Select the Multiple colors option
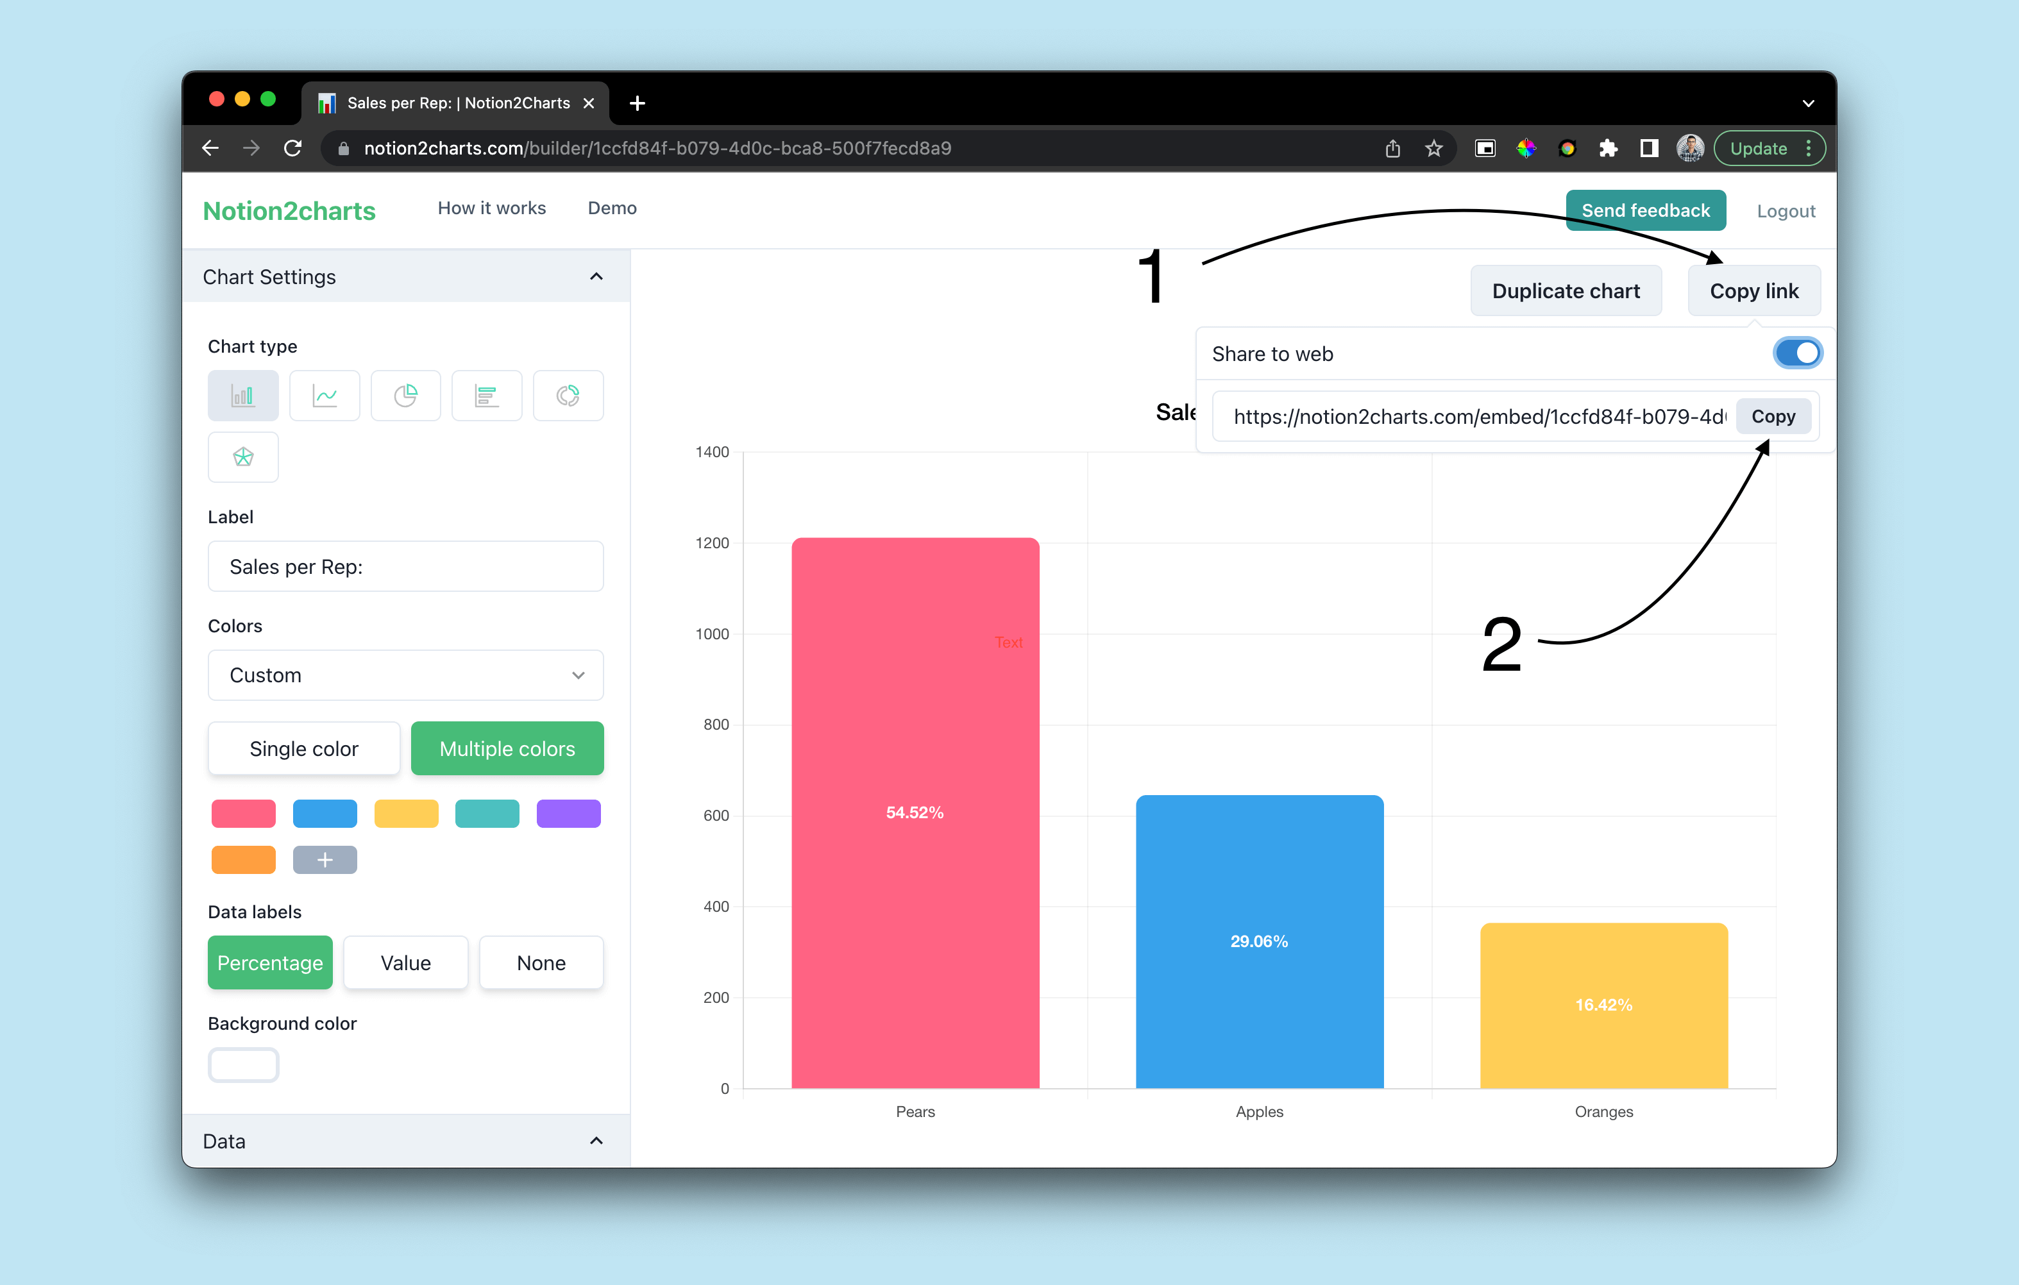Screen dimensions: 2019x1285 506,749
